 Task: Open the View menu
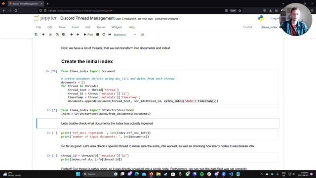click(62, 27)
